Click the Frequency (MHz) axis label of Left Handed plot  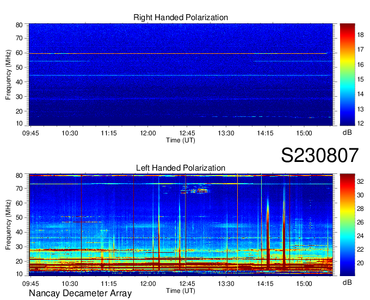(x=8, y=225)
